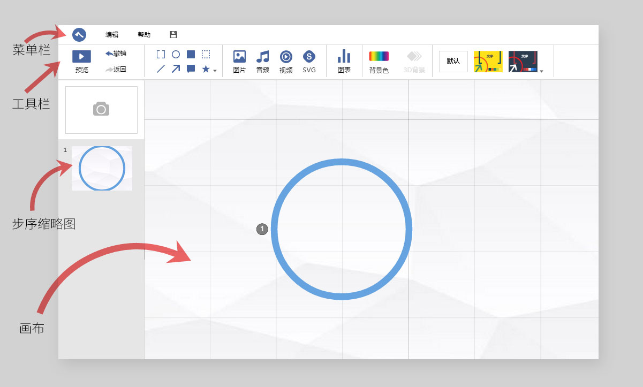Pick the arrow line tool

[176, 69]
